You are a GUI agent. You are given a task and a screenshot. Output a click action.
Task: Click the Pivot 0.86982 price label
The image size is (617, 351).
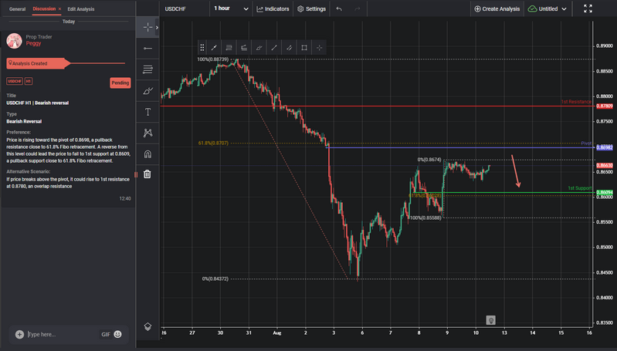click(x=605, y=147)
